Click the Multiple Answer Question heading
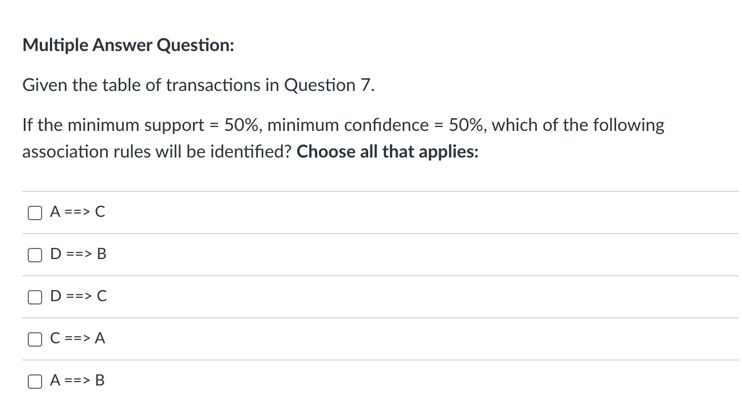The image size is (742, 416). [127, 45]
